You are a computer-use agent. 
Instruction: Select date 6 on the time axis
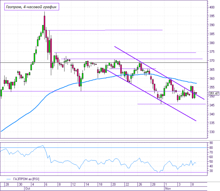[x=46, y=184]
